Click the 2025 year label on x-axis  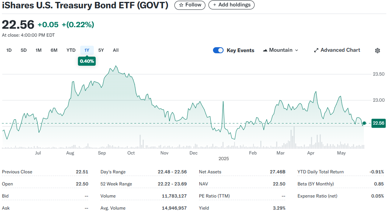224,159
